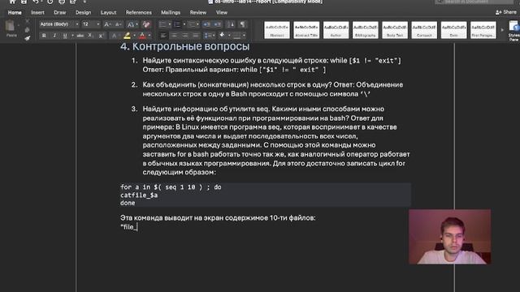The image size is (520, 292).
Task: Apply the Author style
Action: 336,30
